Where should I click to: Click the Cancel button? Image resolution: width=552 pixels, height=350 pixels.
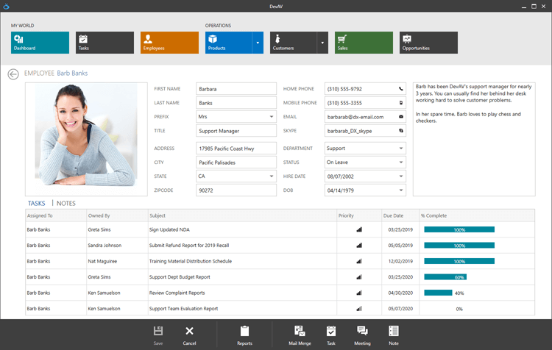point(189,334)
